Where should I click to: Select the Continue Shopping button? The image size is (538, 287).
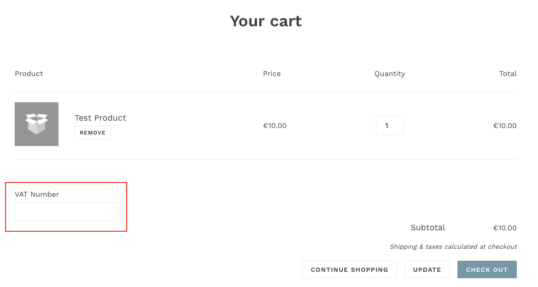[x=349, y=269]
